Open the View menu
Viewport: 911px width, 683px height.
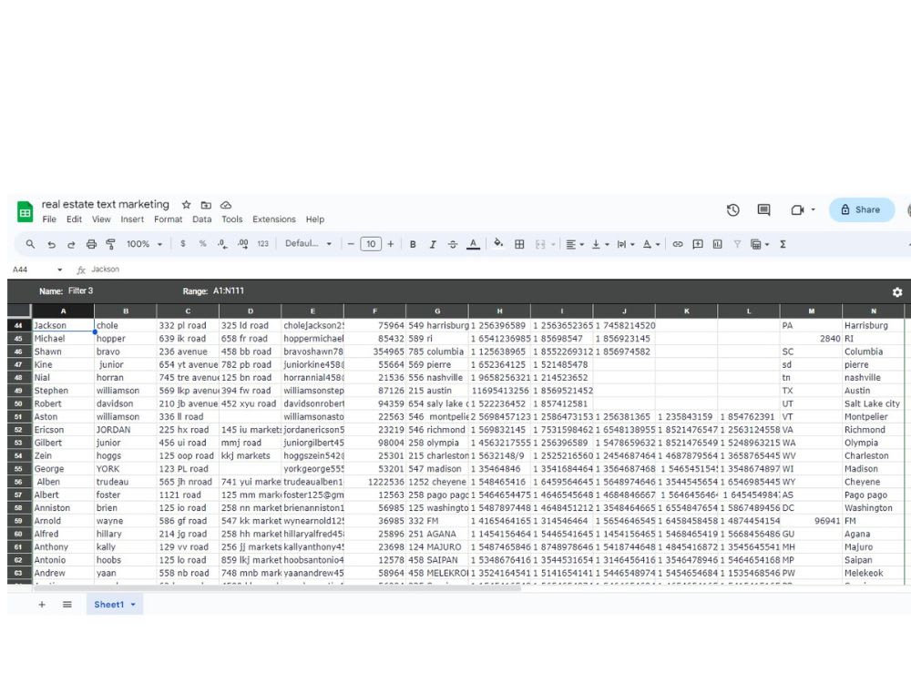[101, 219]
